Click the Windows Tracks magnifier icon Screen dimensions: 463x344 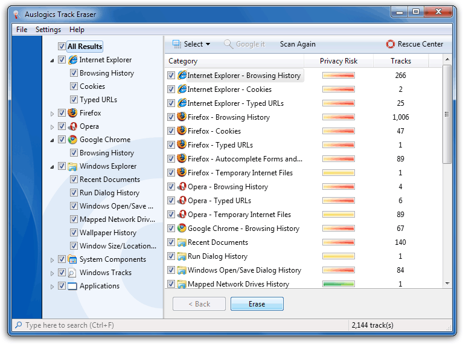[72, 273]
